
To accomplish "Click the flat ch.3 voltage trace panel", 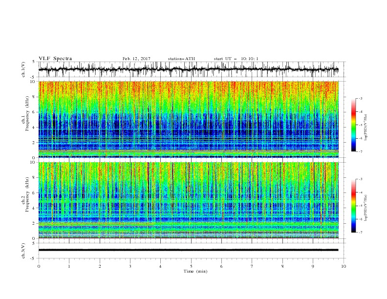I will point(192,251).
